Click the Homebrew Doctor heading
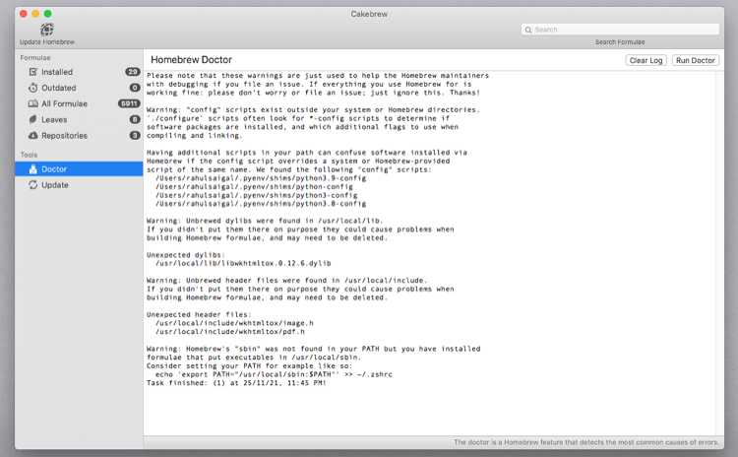 pyautogui.click(x=191, y=60)
